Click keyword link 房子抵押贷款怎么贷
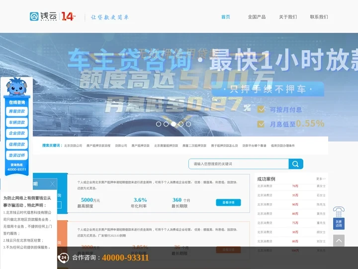 [224, 145]
